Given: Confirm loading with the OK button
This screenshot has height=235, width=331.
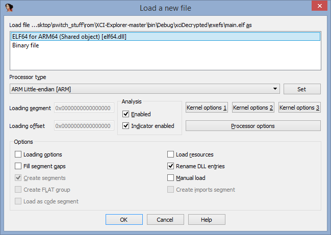Looking at the screenshot, I should pos(124,220).
